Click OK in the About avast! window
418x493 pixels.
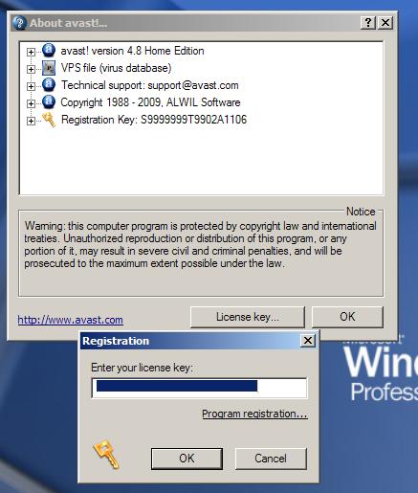(347, 317)
